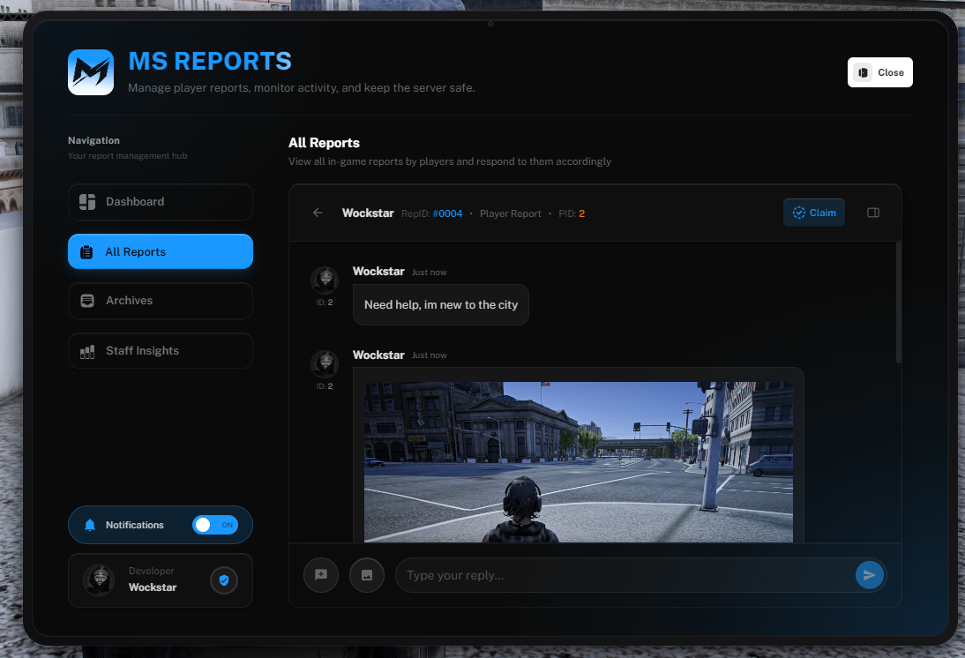Open the quick reply message icon

(x=321, y=575)
